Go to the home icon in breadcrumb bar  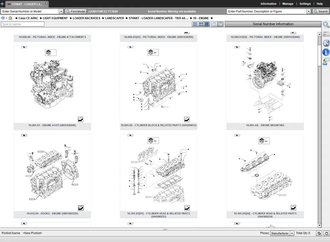10,18
